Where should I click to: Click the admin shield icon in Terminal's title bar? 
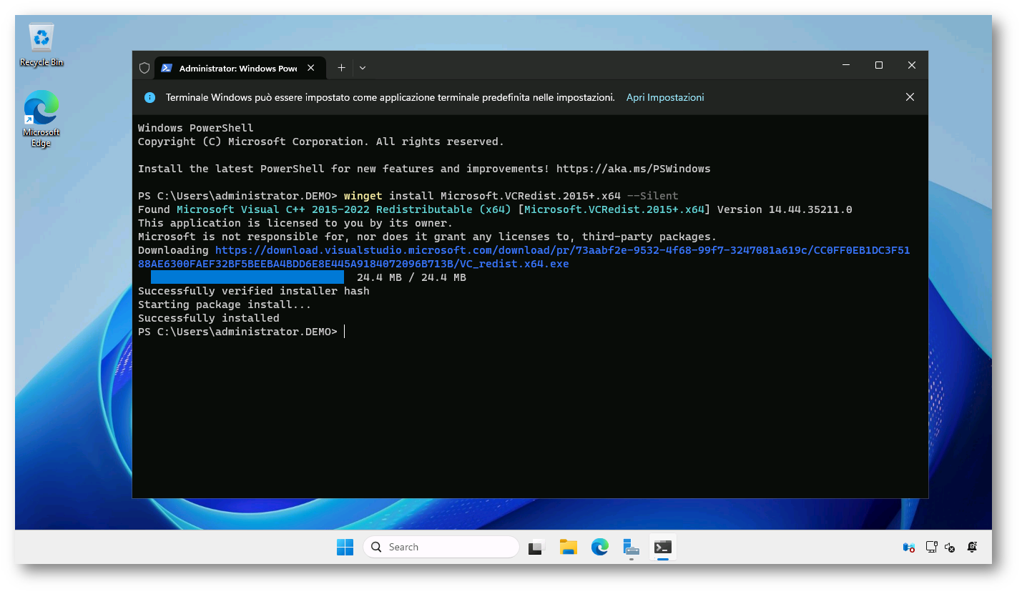pyautogui.click(x=144, y=67)
